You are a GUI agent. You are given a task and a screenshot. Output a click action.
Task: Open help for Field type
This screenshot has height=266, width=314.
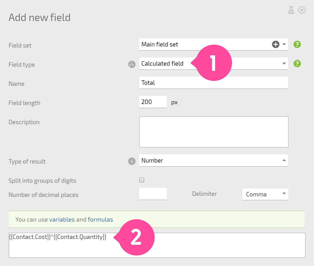pos(297,64)
